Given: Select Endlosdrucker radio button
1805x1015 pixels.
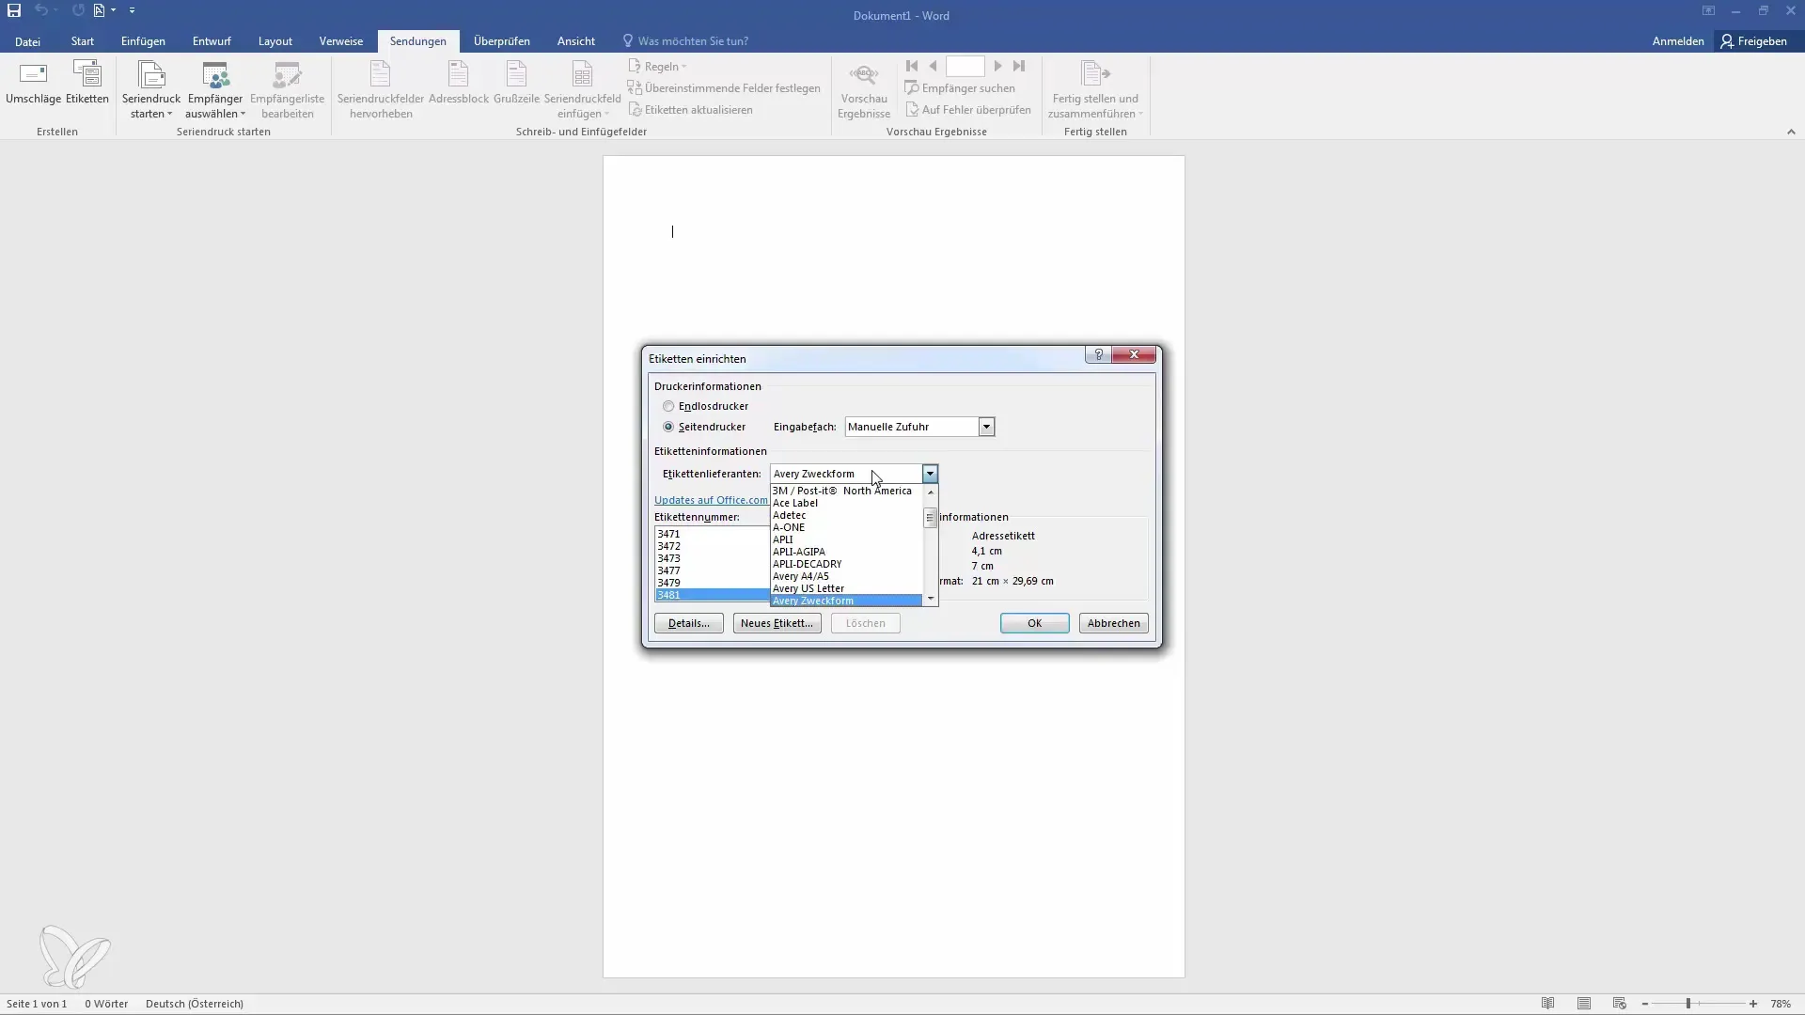Looking at the screenshot, I should 668,407.
